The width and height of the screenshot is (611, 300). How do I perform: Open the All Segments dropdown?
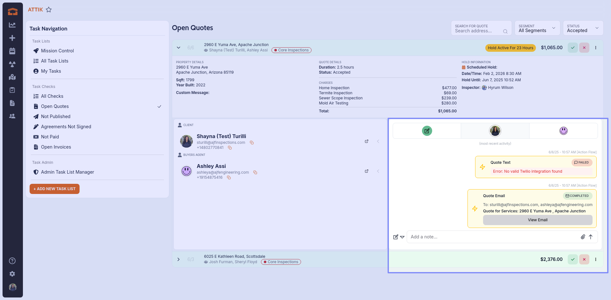coord(537,28)
